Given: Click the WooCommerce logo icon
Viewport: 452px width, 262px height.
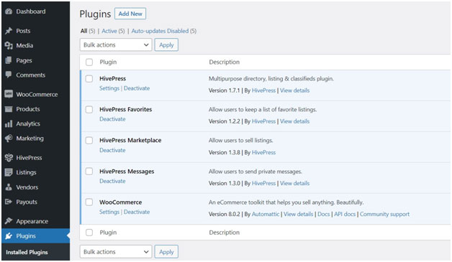Looking at the screenshot, I should (x=9, y=94).
